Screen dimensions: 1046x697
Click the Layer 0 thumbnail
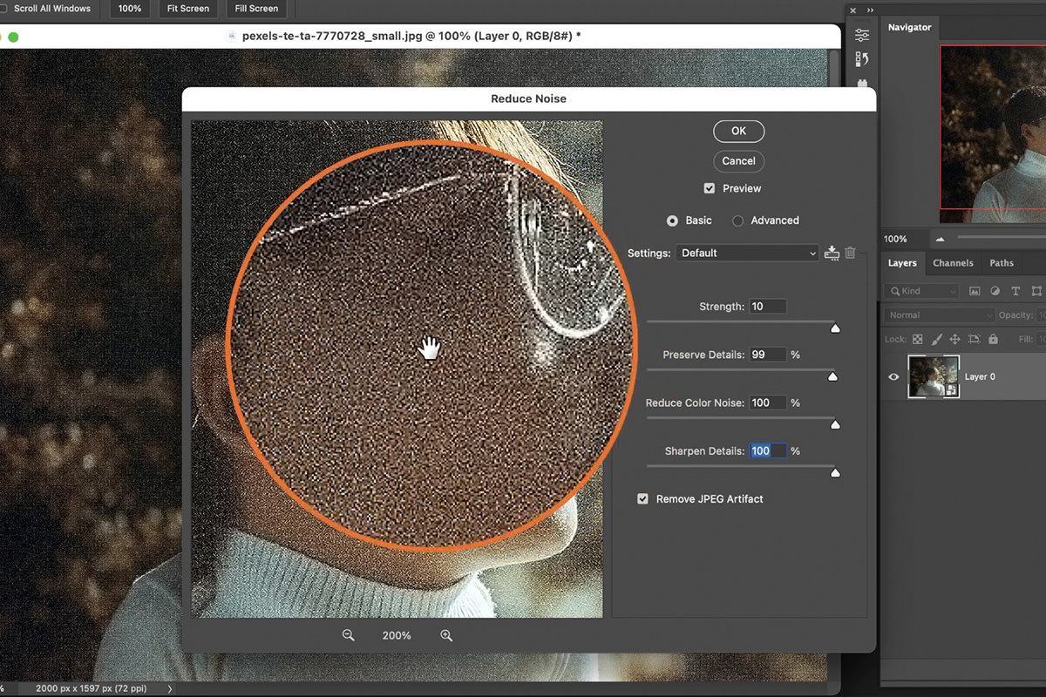tap(934, 376)
